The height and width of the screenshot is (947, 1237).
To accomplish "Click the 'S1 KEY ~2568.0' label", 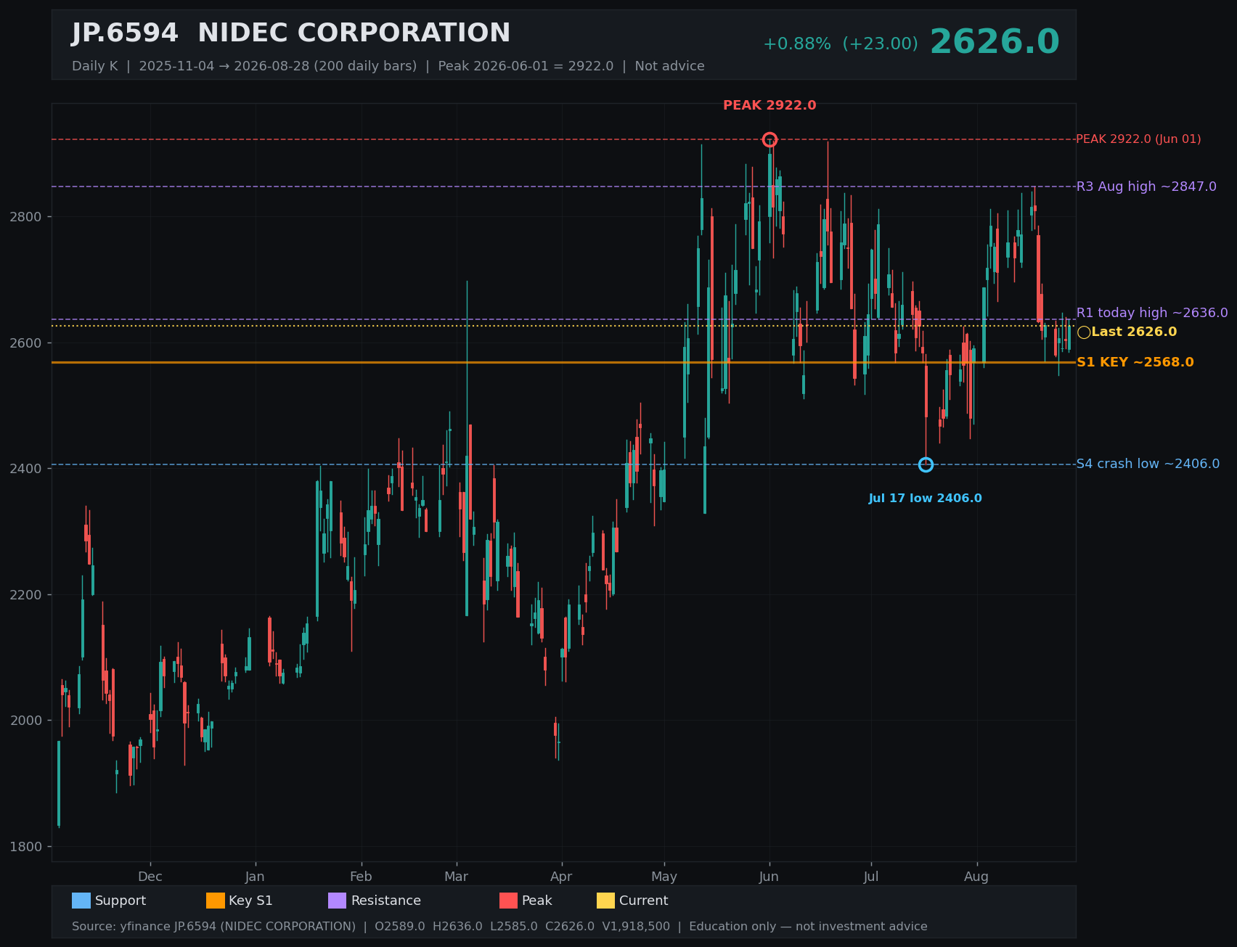I will click(x=1135, y=362).
